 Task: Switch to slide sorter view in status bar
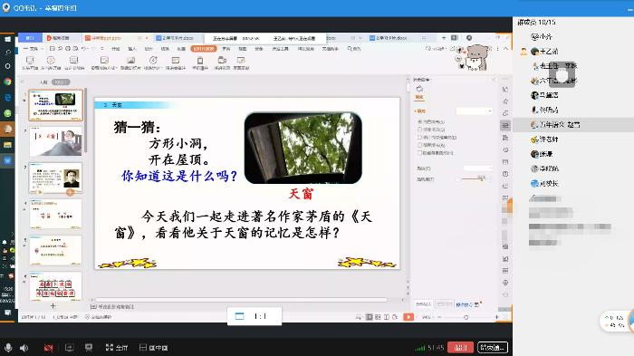point(378,317)
